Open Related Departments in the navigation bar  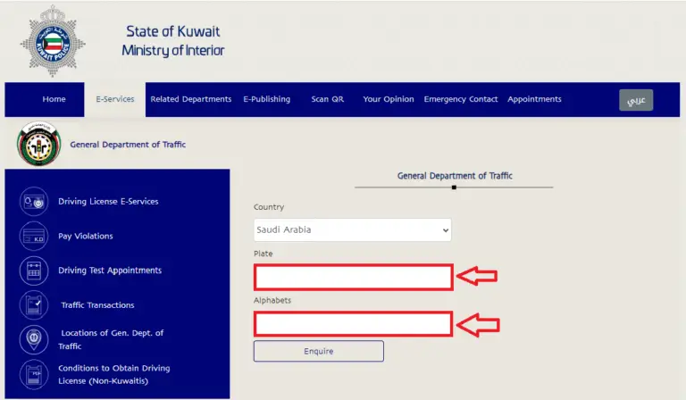(x=191, y=99)
